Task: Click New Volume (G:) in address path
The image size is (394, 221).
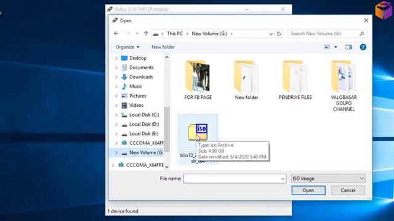Action: (209, 34)
